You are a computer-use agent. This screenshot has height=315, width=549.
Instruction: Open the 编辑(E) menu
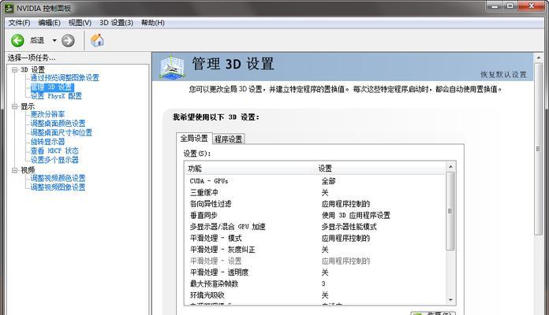pos(49,23)
